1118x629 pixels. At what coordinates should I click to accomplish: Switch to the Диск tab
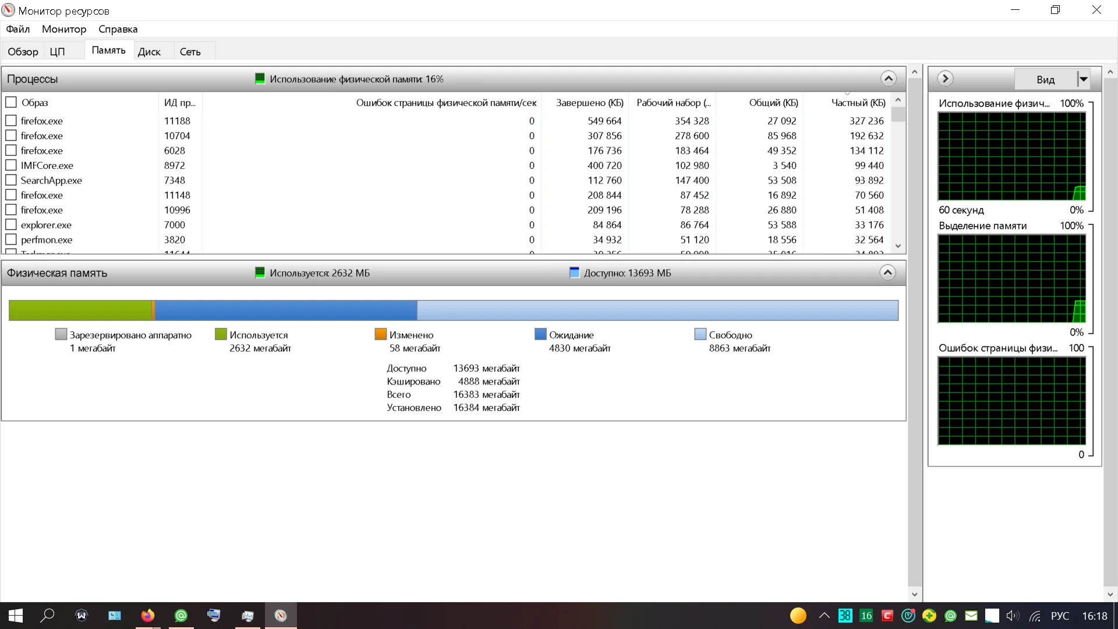click(149, 52)
